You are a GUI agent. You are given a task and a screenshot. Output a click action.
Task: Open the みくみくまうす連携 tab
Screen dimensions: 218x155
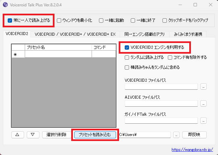188,34
